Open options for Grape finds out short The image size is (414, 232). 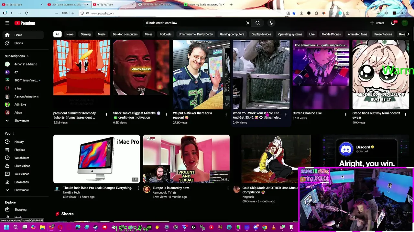[x=405, y=114]
